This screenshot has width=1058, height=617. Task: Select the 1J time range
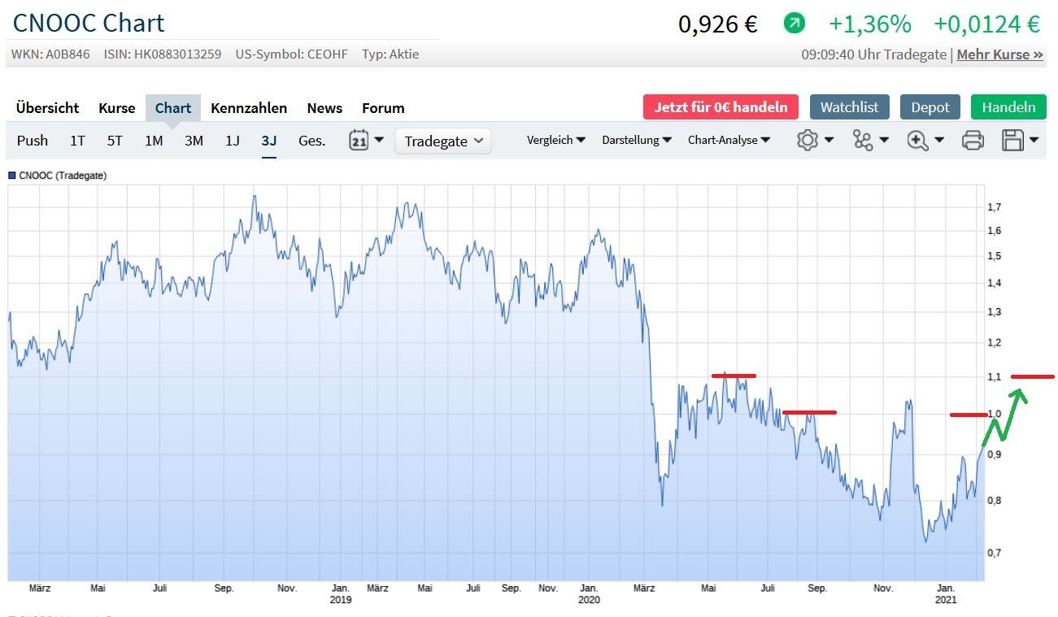pyautogui.click(x=232, y=141)
